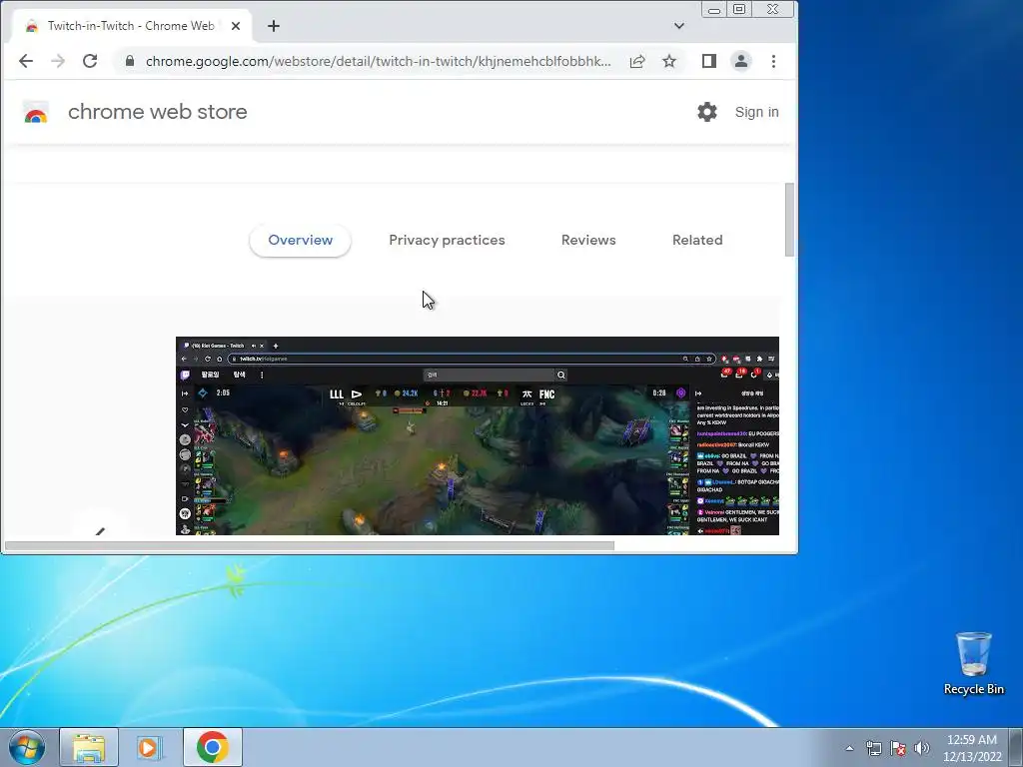This screenshot has height=767, width=1023.
Task: Click the Show desktop button
Action: pos(1016,747)
